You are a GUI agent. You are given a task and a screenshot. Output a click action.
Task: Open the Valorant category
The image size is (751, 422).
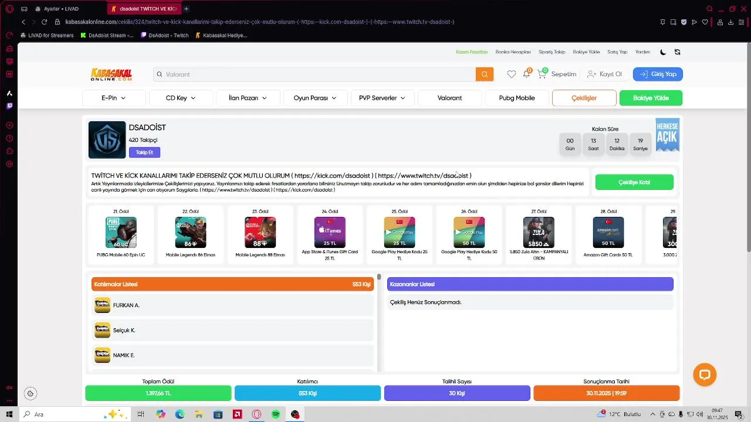click(449, 98)
